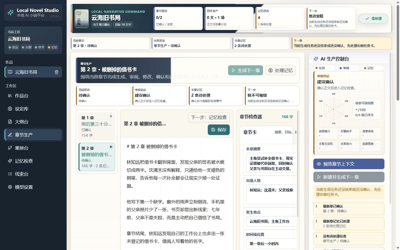Click the brain icon on 处理记忆
This screenshot has height=250, width=400.
[x=270, y=70]
